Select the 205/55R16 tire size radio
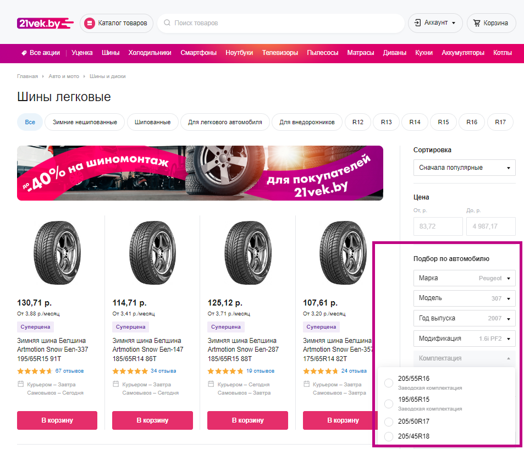 click(x=388, y=383)
